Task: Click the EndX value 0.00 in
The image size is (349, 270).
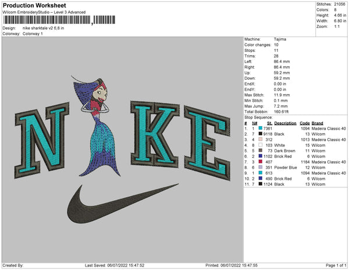Action: (280, 84)
